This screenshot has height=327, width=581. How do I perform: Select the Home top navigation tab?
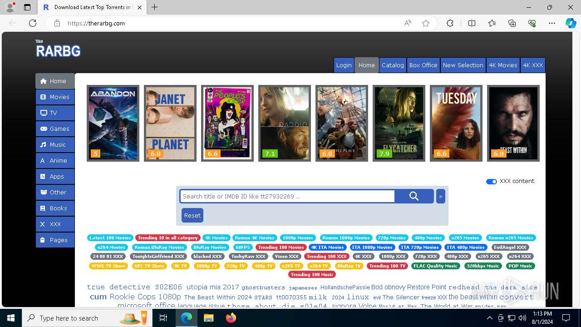pyautogui.click(x=366, y=65)
